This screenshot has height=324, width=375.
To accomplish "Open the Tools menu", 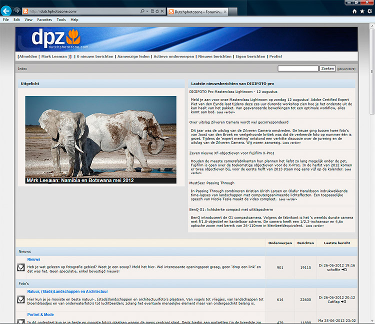I will pyautogui.click(x=61, y=19).
